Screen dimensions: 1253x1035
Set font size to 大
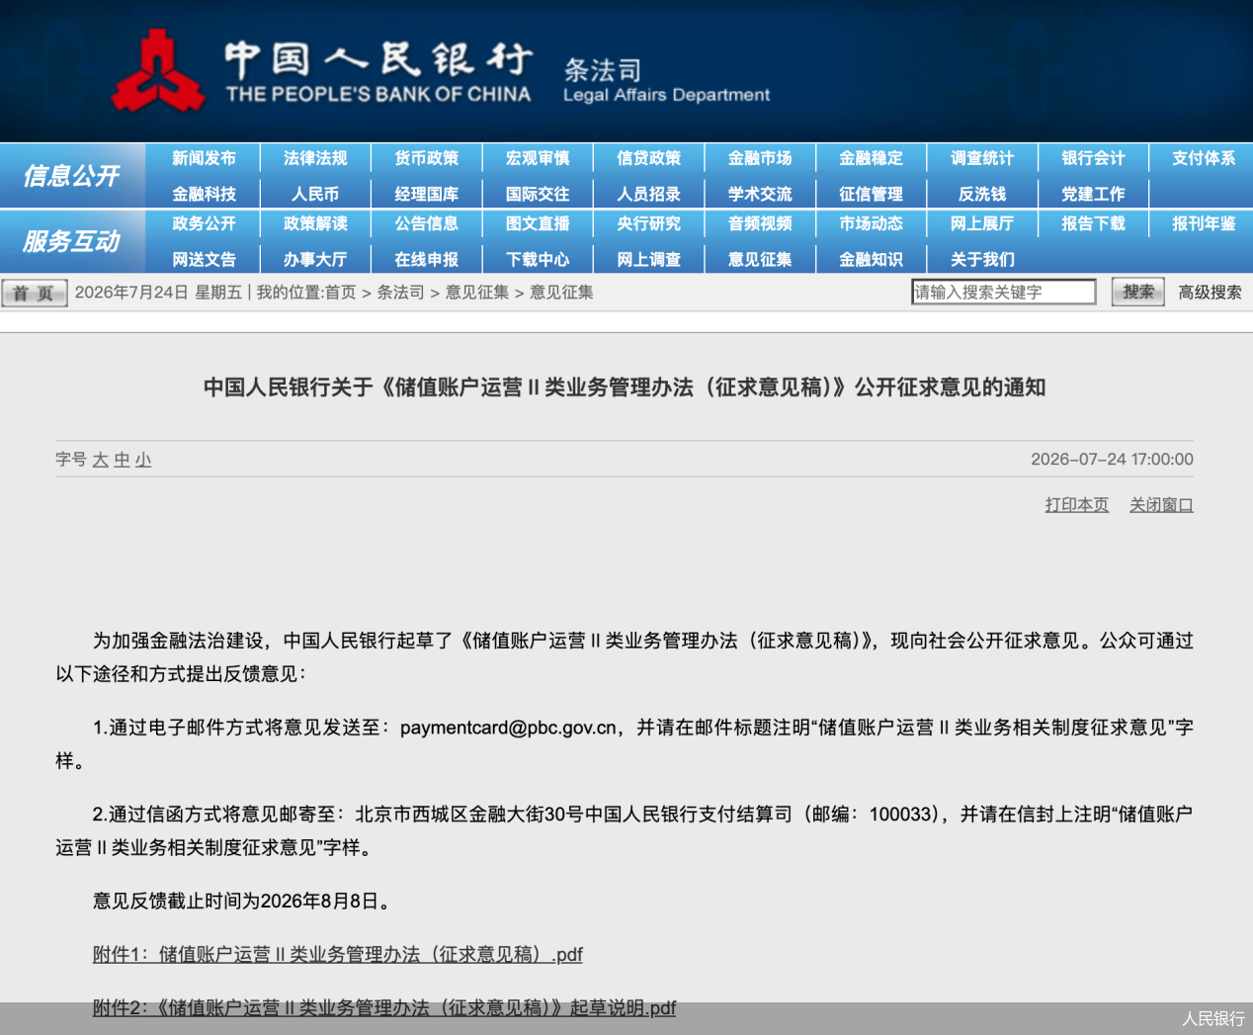[x=100, y=460]
